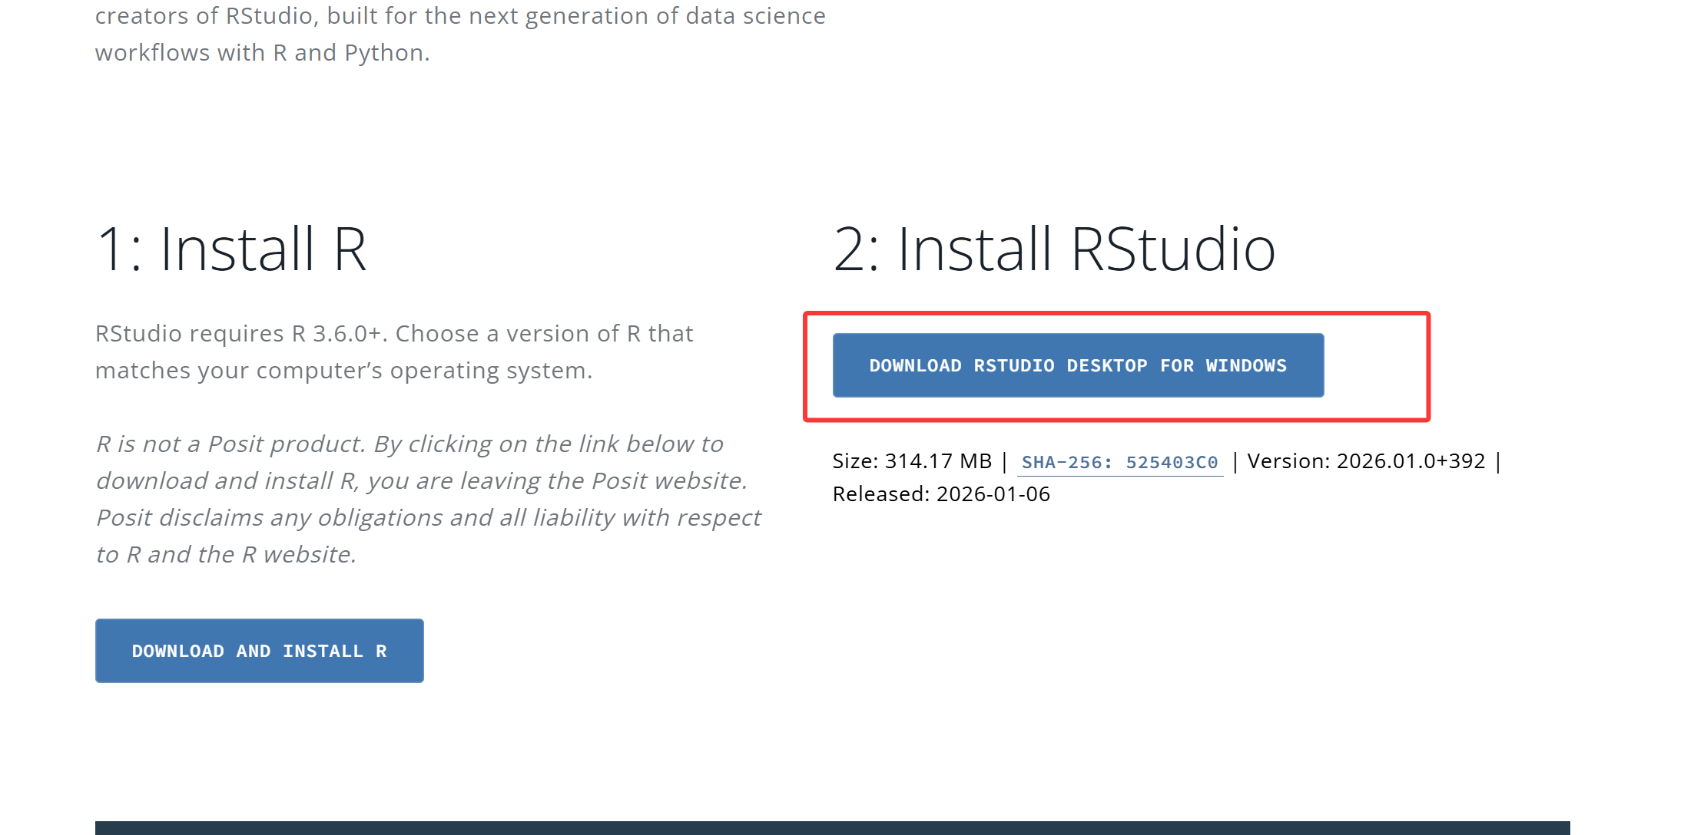Click blank space right of the RStudio download button

[x=1375, y=366]
